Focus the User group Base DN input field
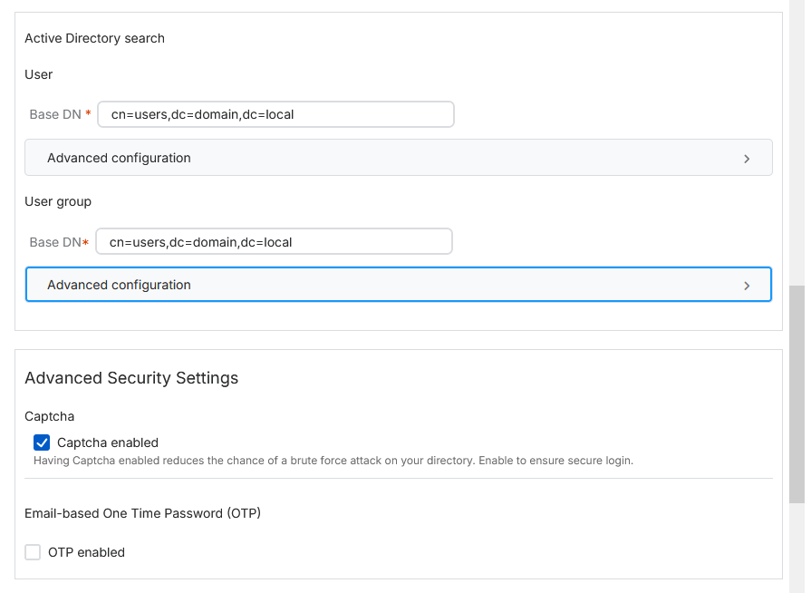Viewport: 811px width, 593px height. (x=274, y=242)
